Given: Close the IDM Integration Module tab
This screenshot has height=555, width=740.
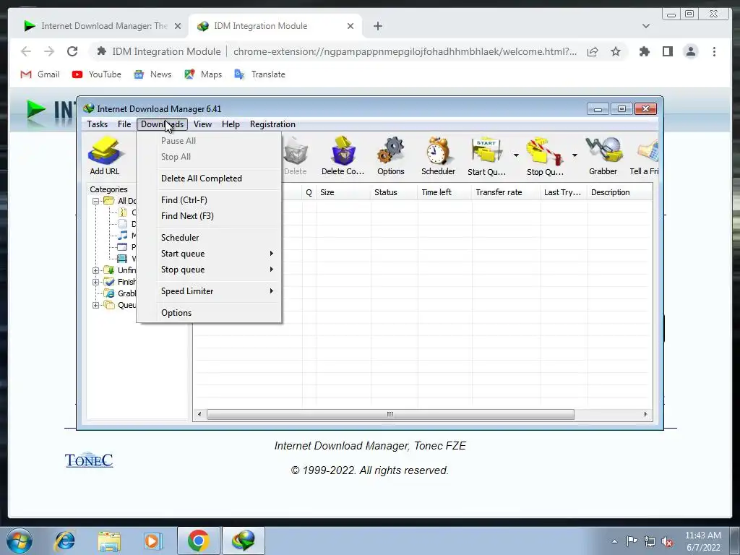Looking at the screenshot, I should pyautogui.click(x=350, y=26).
